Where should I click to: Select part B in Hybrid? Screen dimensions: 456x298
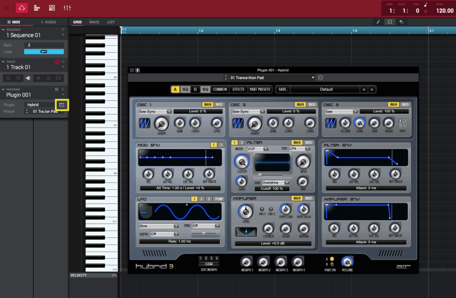tap(195, 89)
